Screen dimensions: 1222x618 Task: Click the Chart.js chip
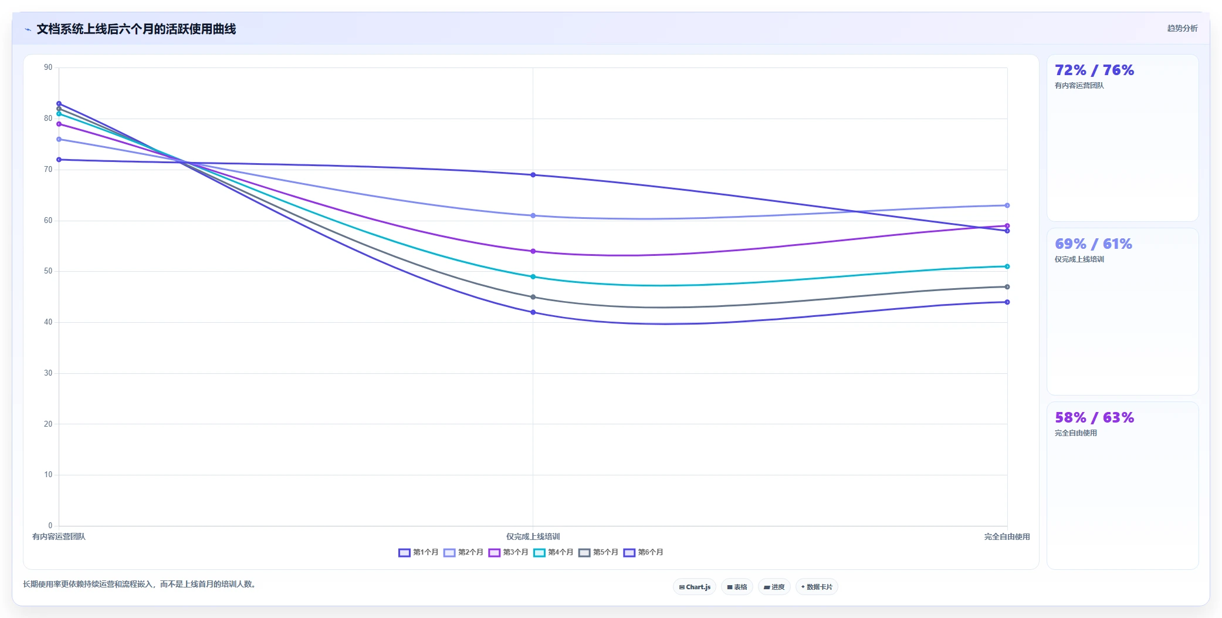(x=695, y=587)
